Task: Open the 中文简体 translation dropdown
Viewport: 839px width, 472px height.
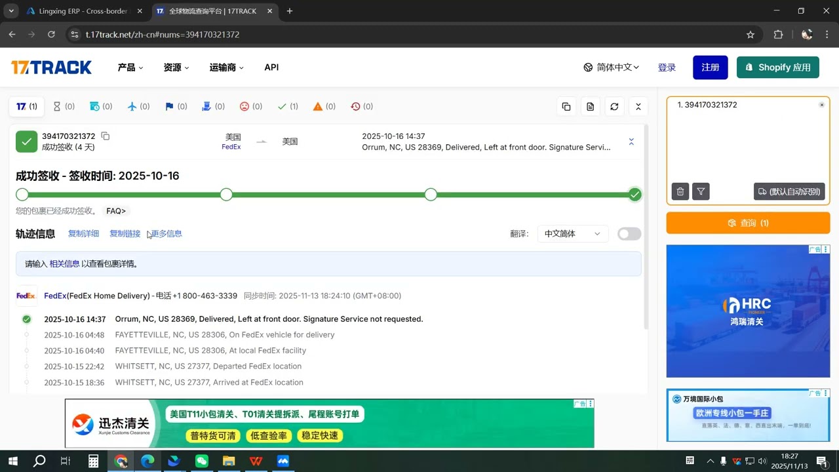Action: (573, 234)
